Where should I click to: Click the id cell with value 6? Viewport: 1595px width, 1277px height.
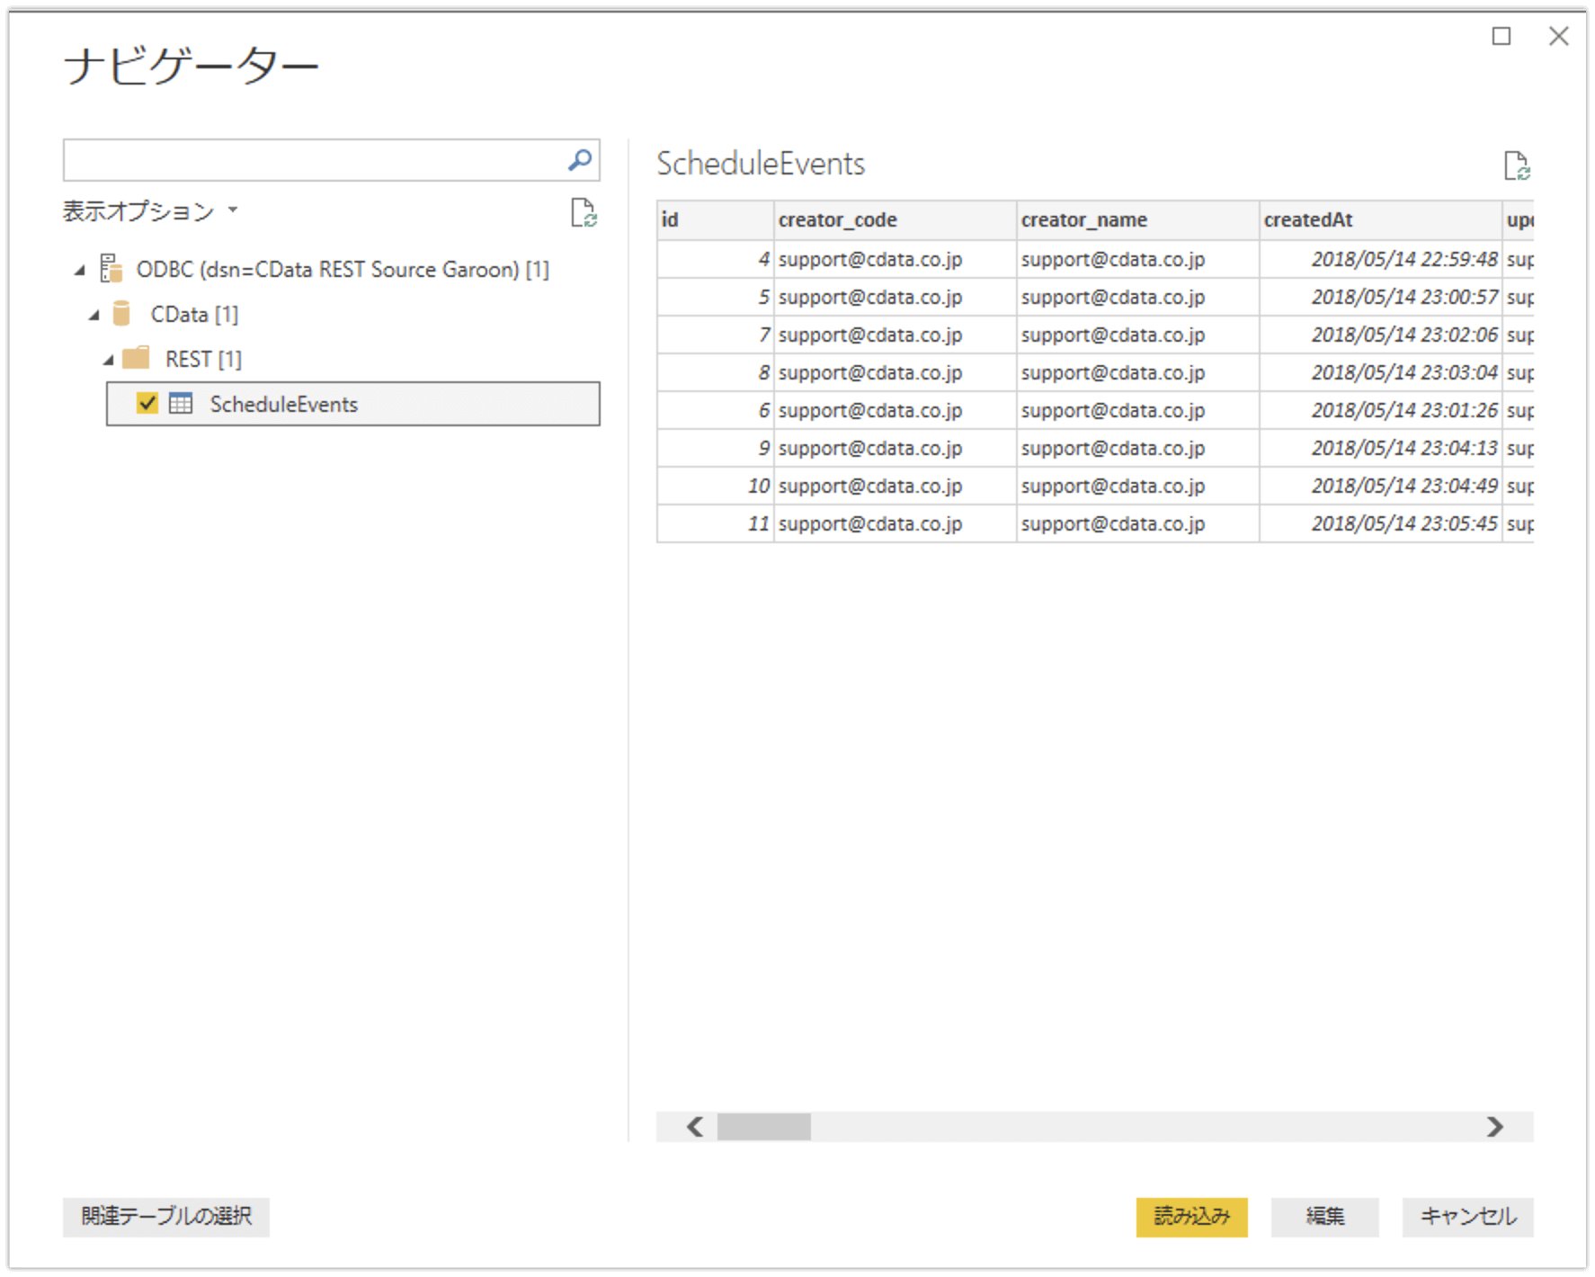tap(716, 410)
